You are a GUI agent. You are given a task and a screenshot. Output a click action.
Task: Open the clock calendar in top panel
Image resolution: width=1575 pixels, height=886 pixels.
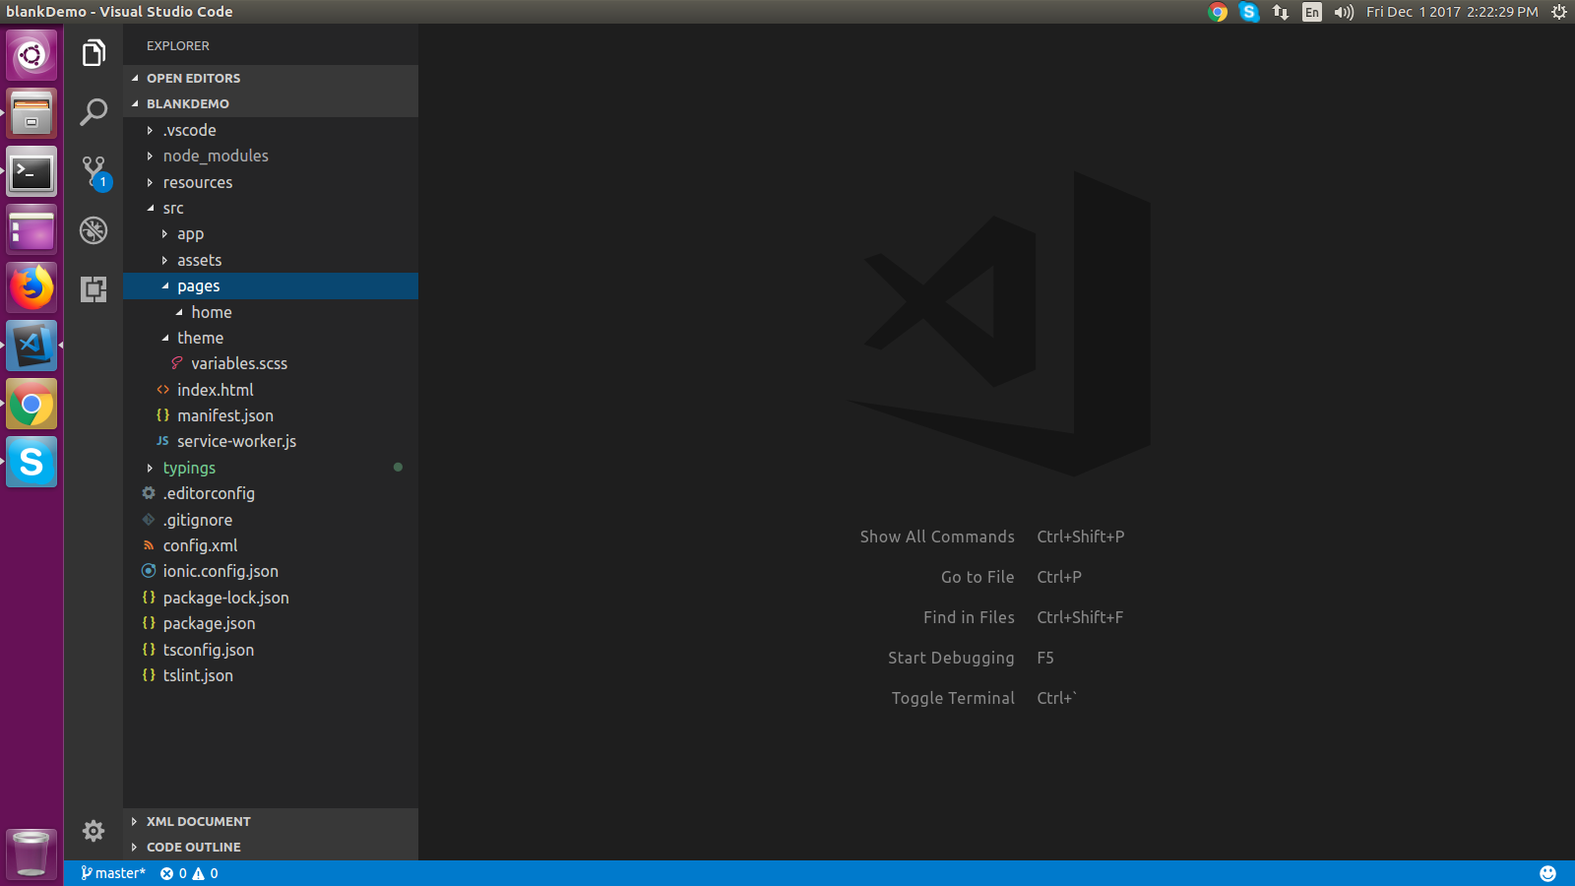tap(1452, 12)
